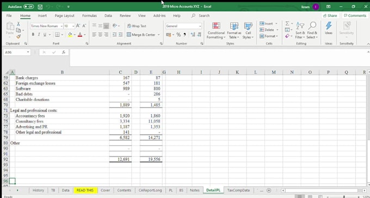The height and width of the screenshot is (198, 370).
Task: Click the Comma Style icon
Action: pyautogui.click(x=184, y=35)
